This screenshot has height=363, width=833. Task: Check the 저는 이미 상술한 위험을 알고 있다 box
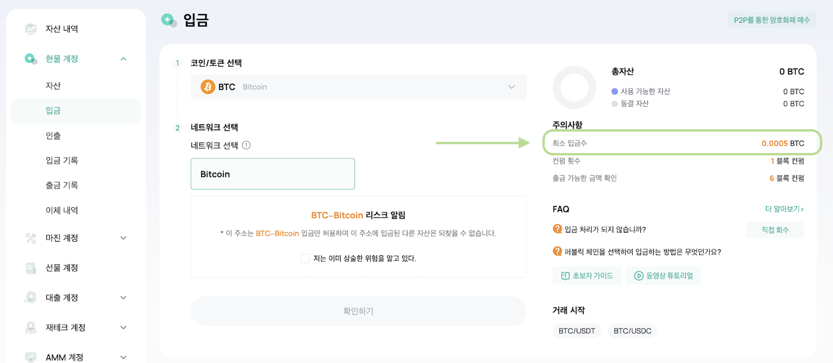(x=305, y=258)
